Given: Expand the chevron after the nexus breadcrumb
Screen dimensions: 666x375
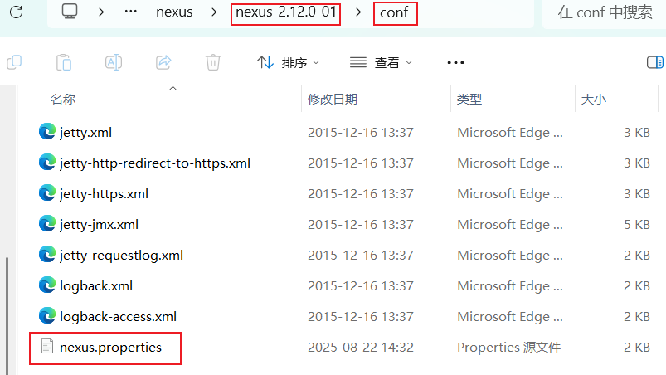Looking at the screenshot, I should [214, 12].
